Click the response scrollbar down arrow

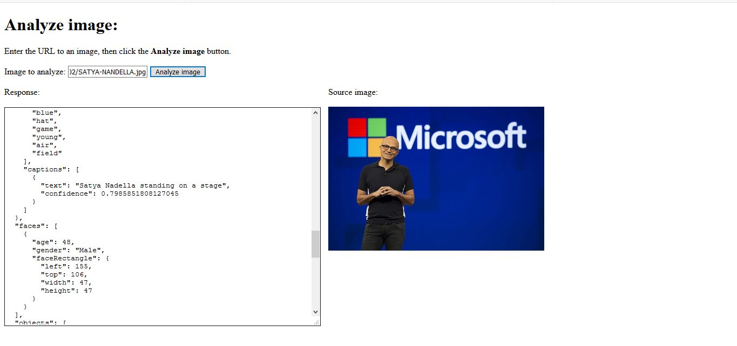tap(316, 311)
